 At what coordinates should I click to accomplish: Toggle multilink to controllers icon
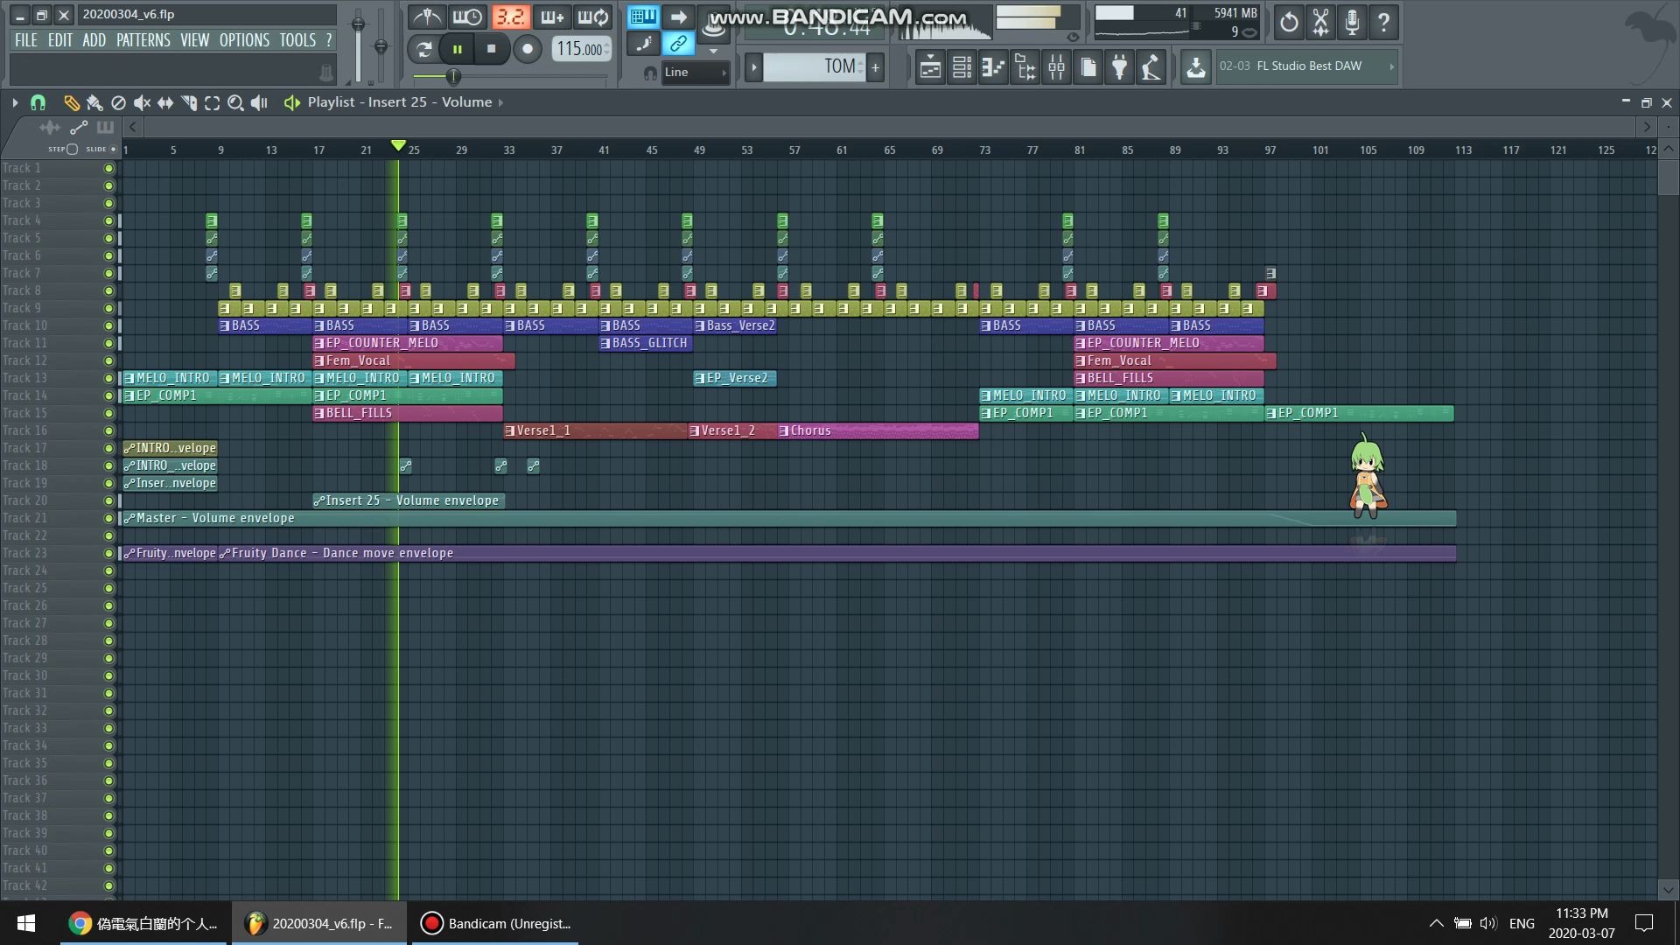tap(678, 44)
